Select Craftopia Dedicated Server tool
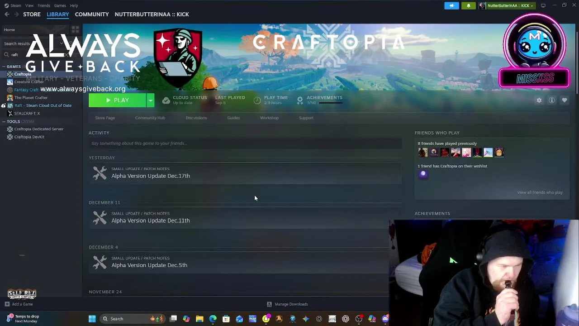The width and height of the screenshot is (579, 326). (x=39, y=129)
